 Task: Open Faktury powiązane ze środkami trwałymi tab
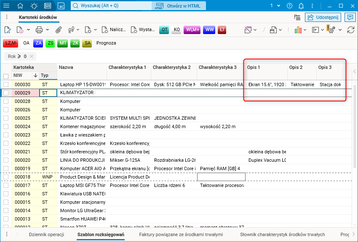tap(181, 234)
